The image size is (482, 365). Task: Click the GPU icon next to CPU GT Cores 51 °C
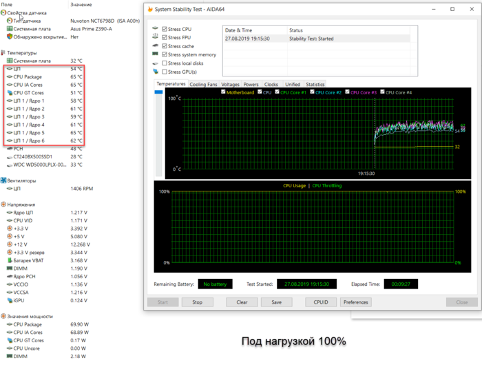pos(10,92)
